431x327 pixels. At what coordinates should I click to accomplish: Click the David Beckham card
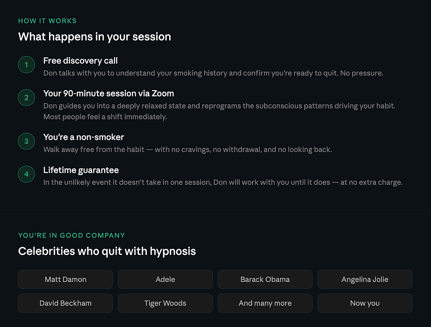point(65,303)
